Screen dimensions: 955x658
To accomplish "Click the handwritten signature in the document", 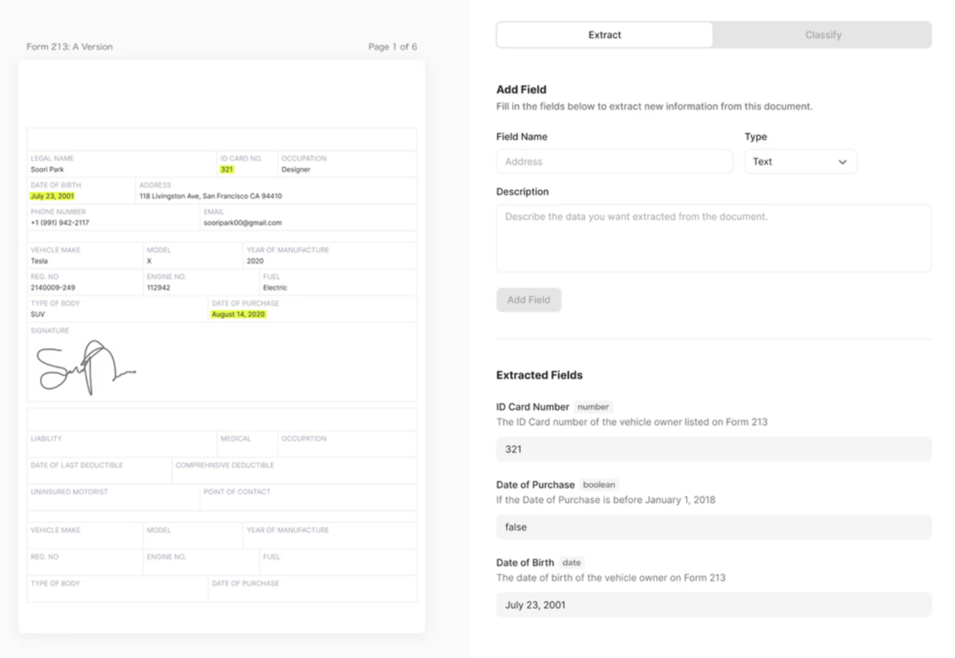I will [x=86, y=366].
